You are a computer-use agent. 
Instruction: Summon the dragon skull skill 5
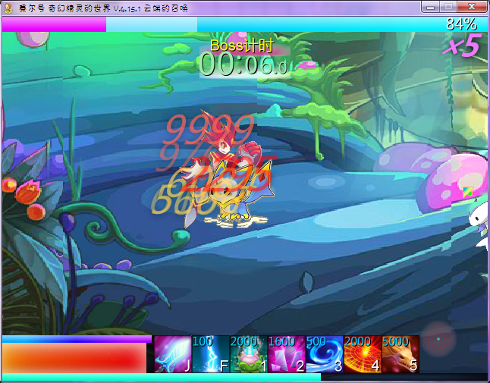[x=400, y=354]
